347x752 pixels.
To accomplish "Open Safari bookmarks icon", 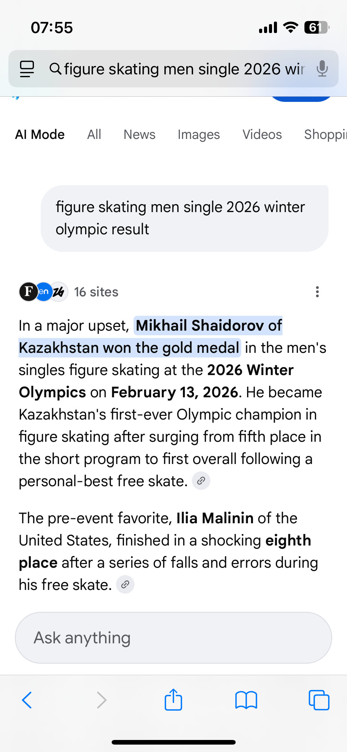I will point(246,700).
